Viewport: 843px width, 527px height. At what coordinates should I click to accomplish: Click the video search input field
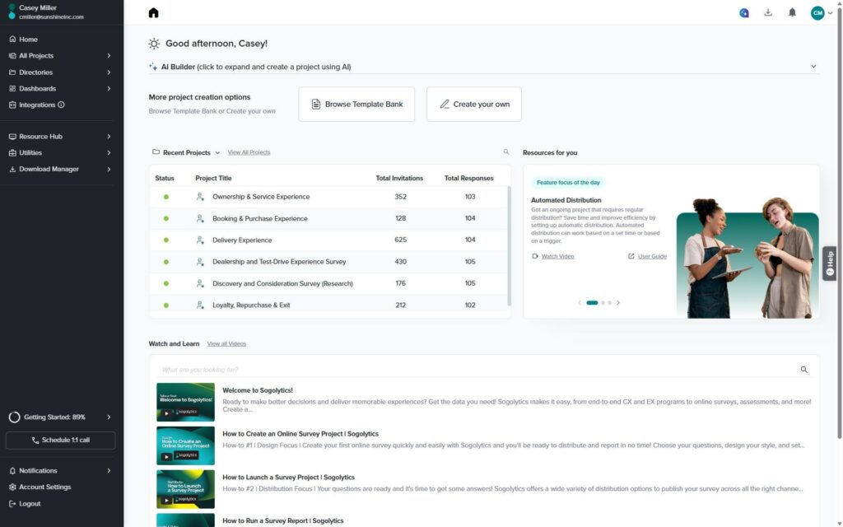478,370
